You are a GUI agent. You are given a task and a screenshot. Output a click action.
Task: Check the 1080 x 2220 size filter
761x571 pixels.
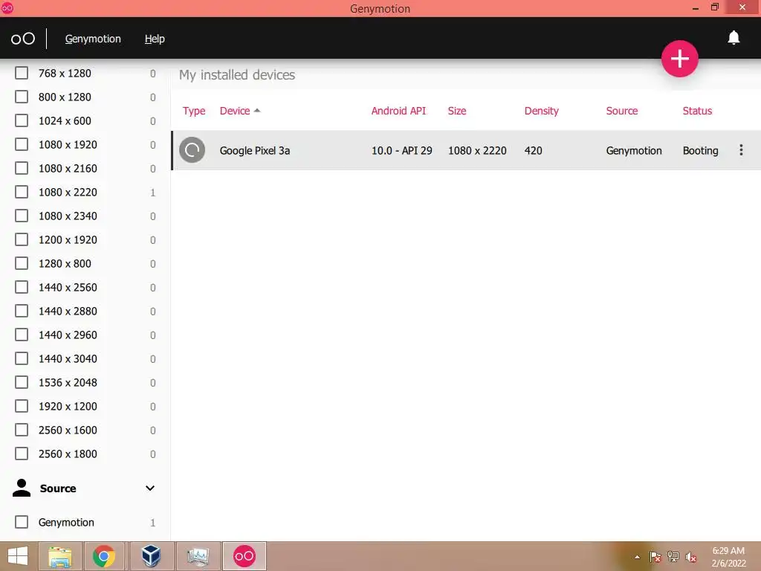click(22, 192)
